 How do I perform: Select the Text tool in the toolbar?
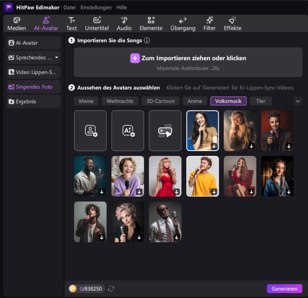tap(71, 23)
